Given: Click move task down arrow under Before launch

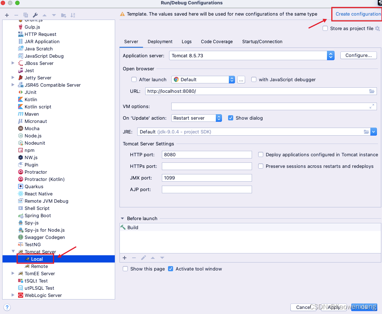Looking at the screenshot, I should pos(162,258).
